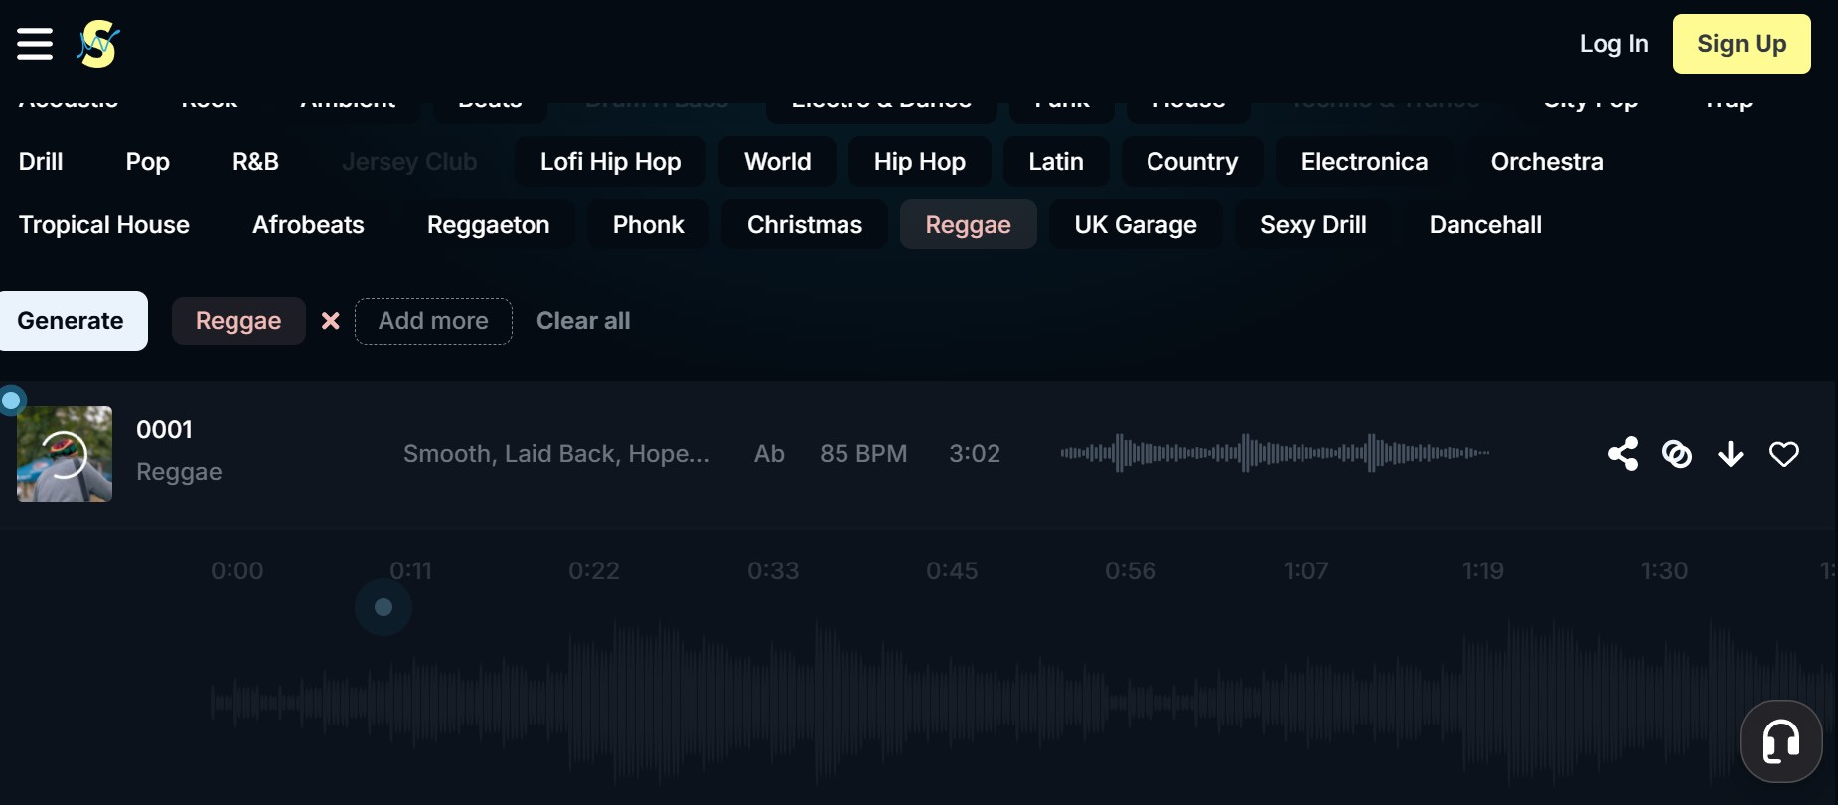
Task: Select the Tropical House genre
Action: tap(104, 225)
